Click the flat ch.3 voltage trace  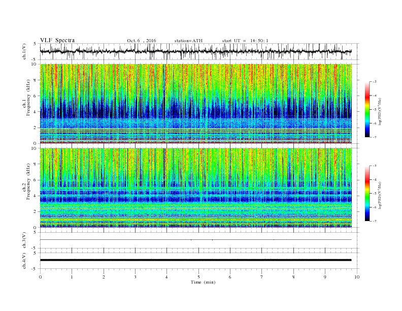click(195, 240)
